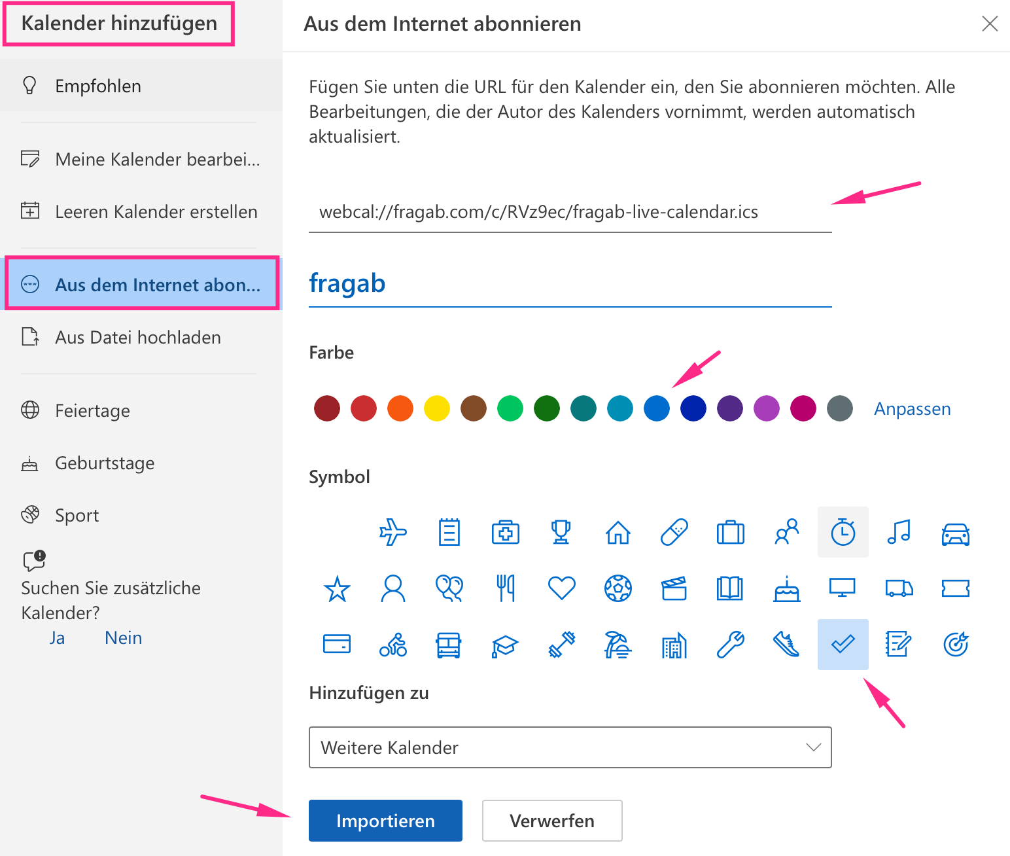The width and height of the screenshot is (1010, 856).
Task: Answer Ja to additional calendars
Action: click(x=57, y=637)
